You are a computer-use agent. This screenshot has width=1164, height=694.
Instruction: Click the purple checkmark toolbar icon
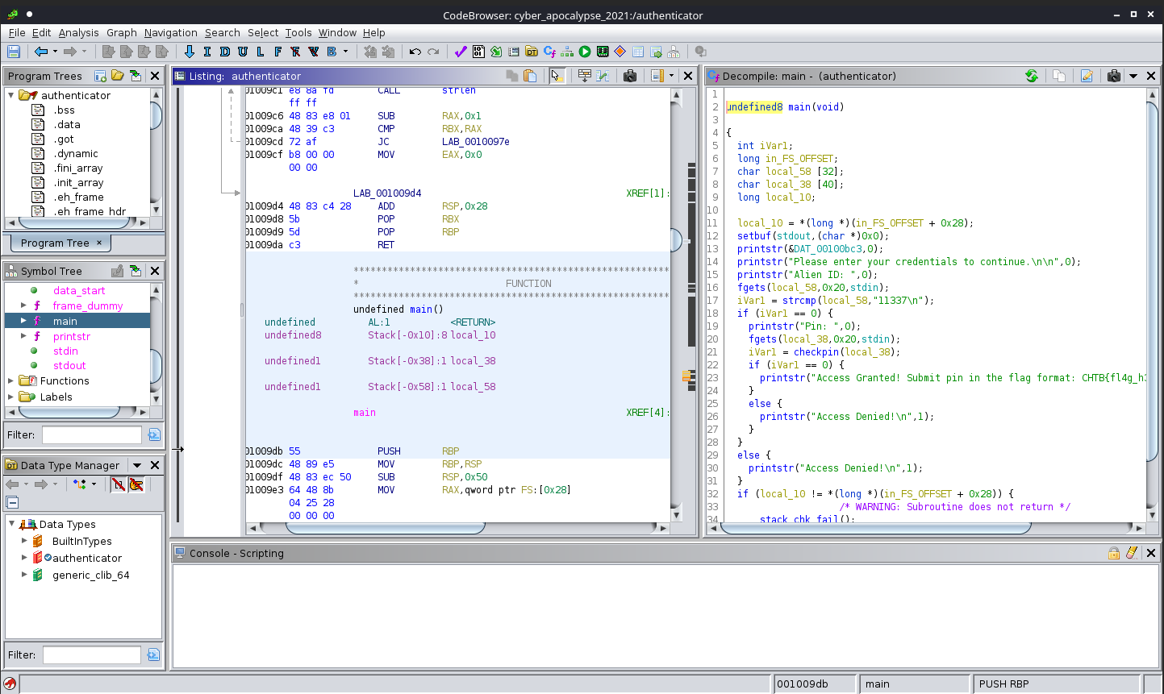[x=461, y=52]
